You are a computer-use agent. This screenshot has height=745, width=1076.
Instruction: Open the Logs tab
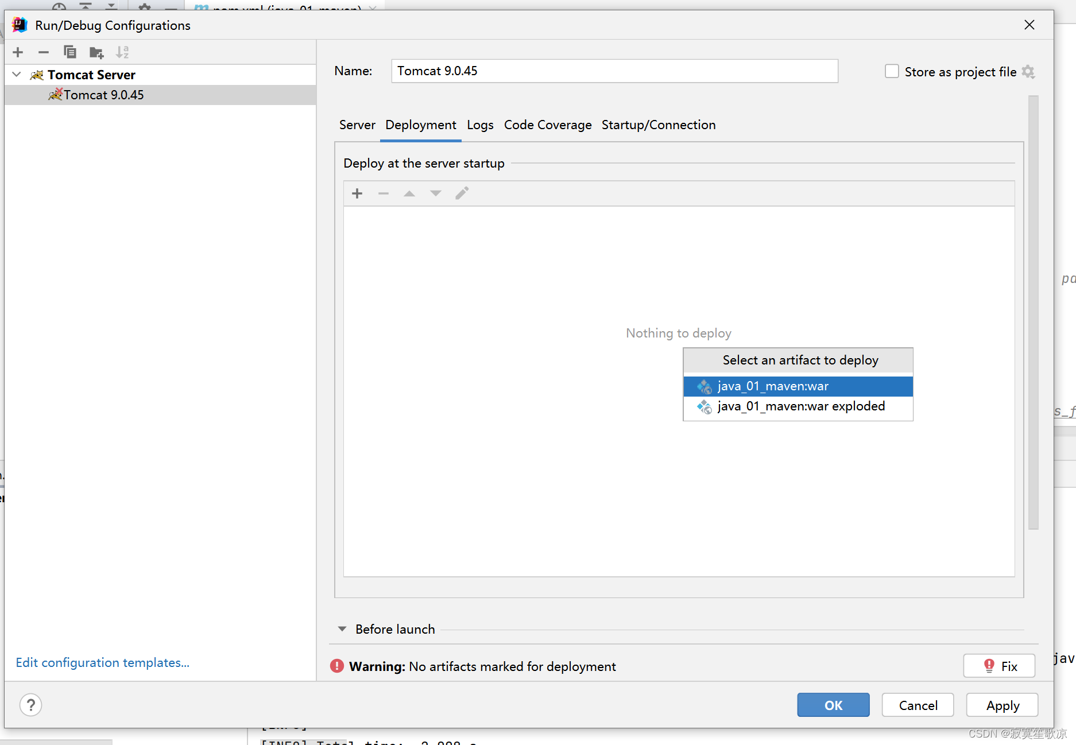pyautogui.click(x=480, y=125)
